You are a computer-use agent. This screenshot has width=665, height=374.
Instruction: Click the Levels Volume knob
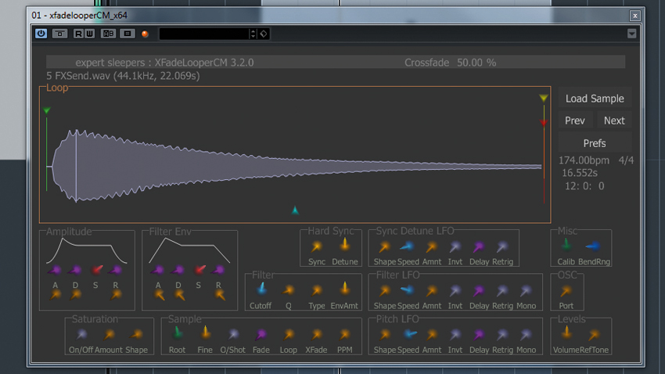tap(566, 333)
